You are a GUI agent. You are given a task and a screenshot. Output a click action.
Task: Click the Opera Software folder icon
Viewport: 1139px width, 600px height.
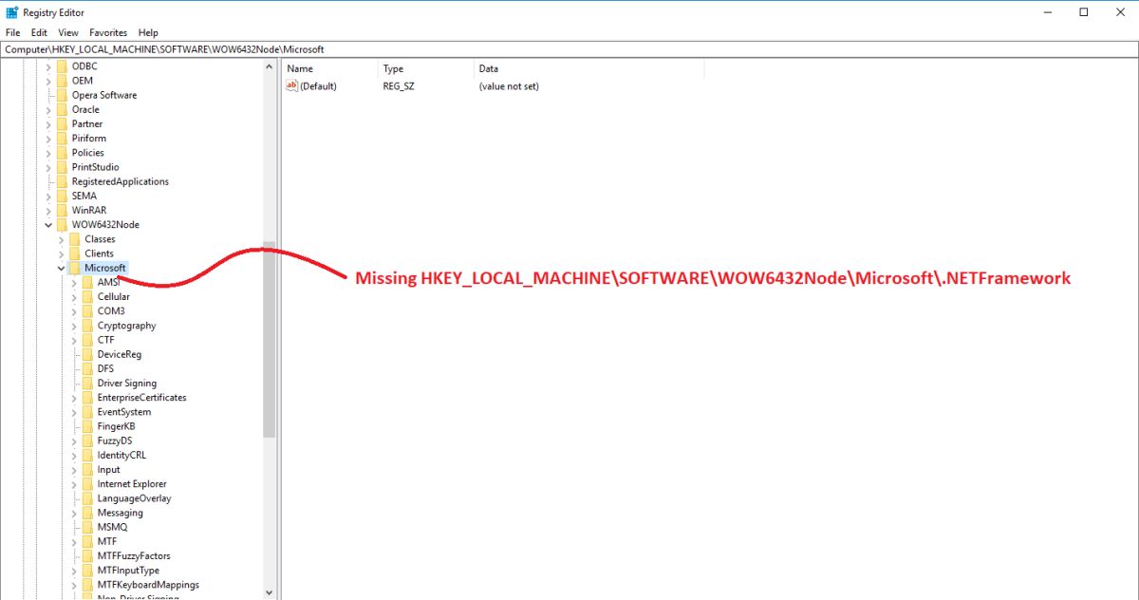pos(62,95)
